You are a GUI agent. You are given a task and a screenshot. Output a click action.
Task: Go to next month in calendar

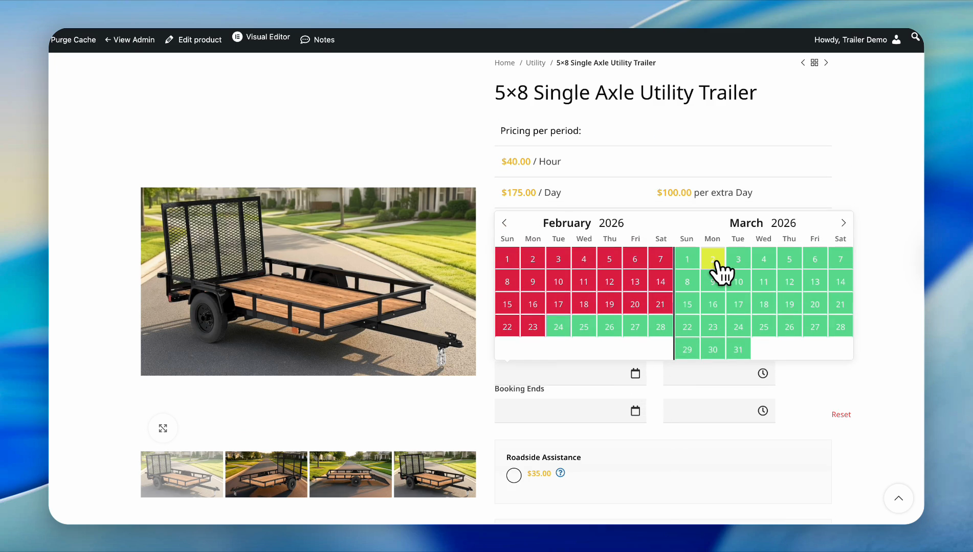pos(844,223)
